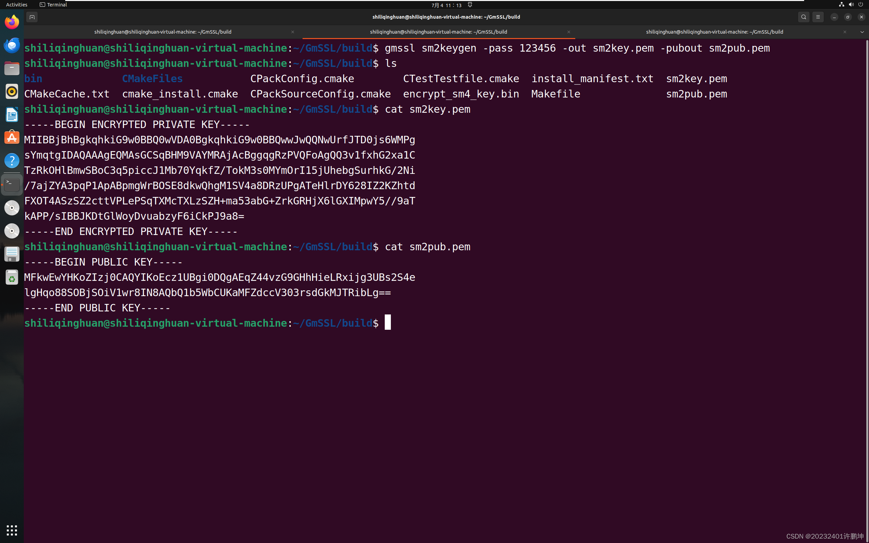This screenshot has height=543, width=869.
Task: Open the Activities overview
Action: [17, 5]
